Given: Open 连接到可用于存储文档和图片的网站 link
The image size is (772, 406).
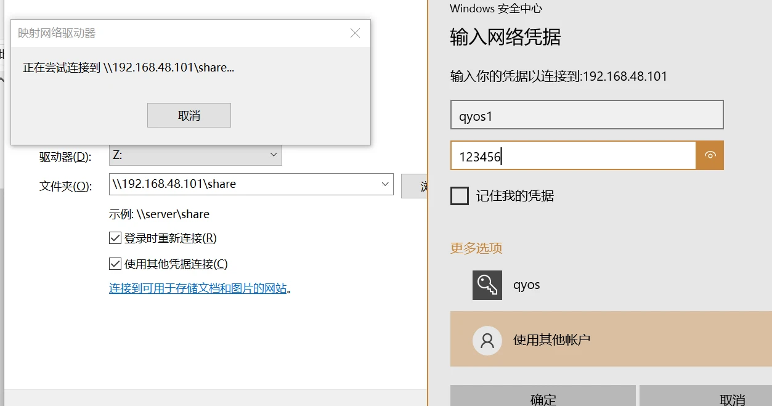Looking at the screenshot, I should 198,288.
